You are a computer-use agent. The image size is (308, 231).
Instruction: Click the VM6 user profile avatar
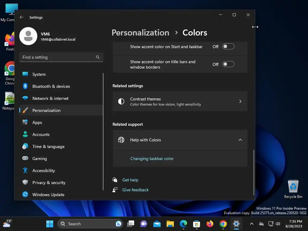[28, 36]
